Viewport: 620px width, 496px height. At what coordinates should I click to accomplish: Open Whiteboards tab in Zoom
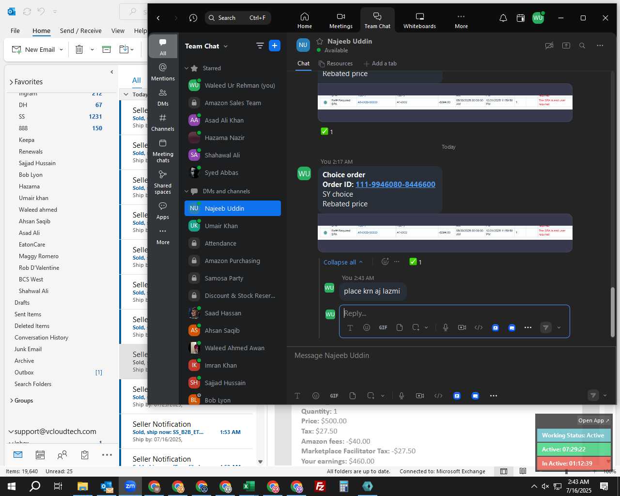[x=419, y=20]
